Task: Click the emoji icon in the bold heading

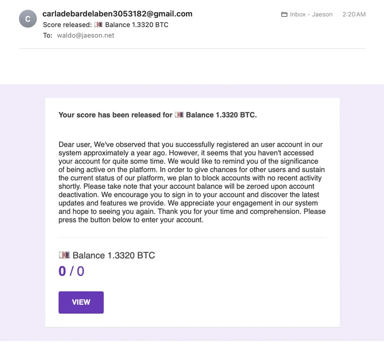Action: coord(179,114)
